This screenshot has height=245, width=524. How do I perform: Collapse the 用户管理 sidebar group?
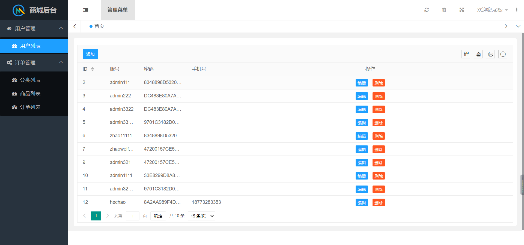click(34, 28)
